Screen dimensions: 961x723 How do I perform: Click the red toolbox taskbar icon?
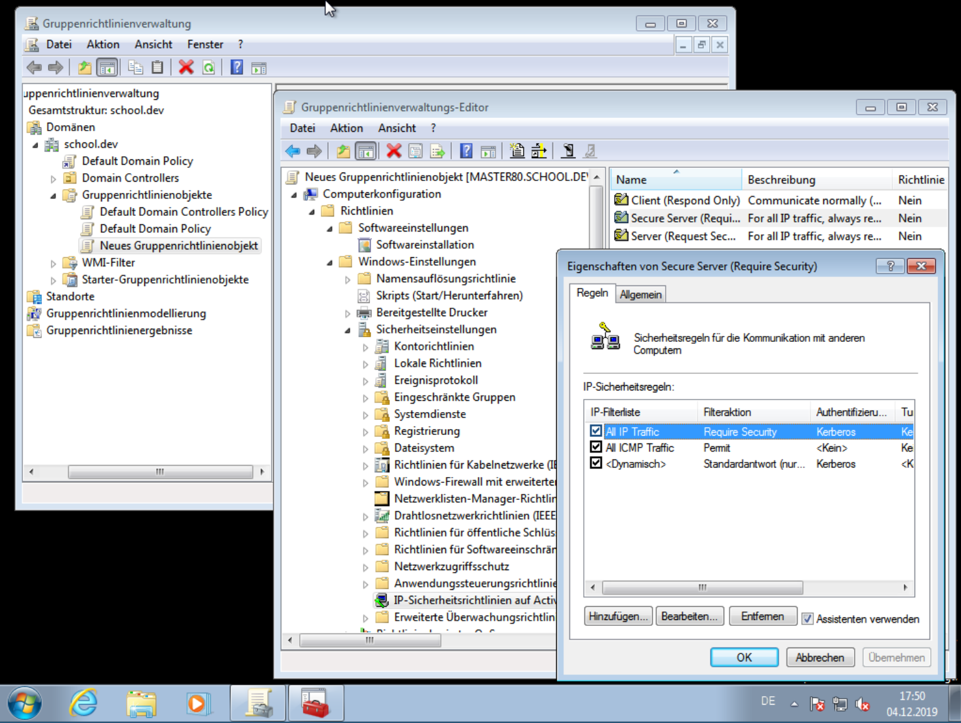[x=314, y=703]
